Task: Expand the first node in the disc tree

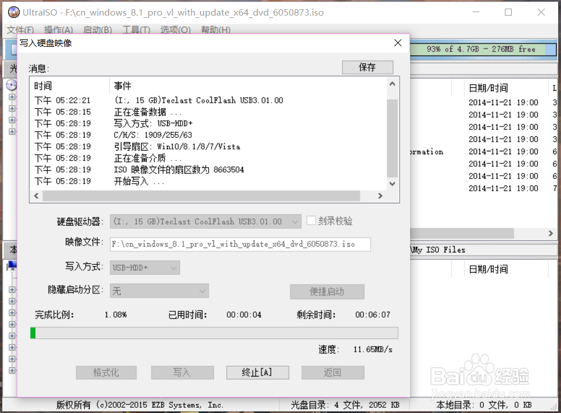Action: coord(12,97)
